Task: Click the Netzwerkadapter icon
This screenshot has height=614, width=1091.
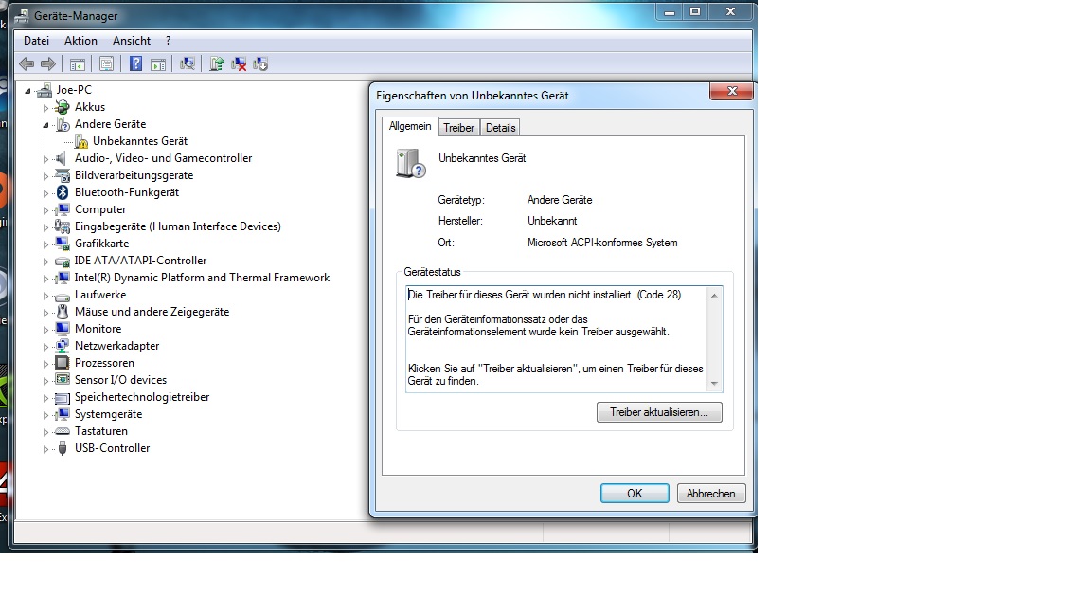Action: pyautogui.click(x=63, y=346)
